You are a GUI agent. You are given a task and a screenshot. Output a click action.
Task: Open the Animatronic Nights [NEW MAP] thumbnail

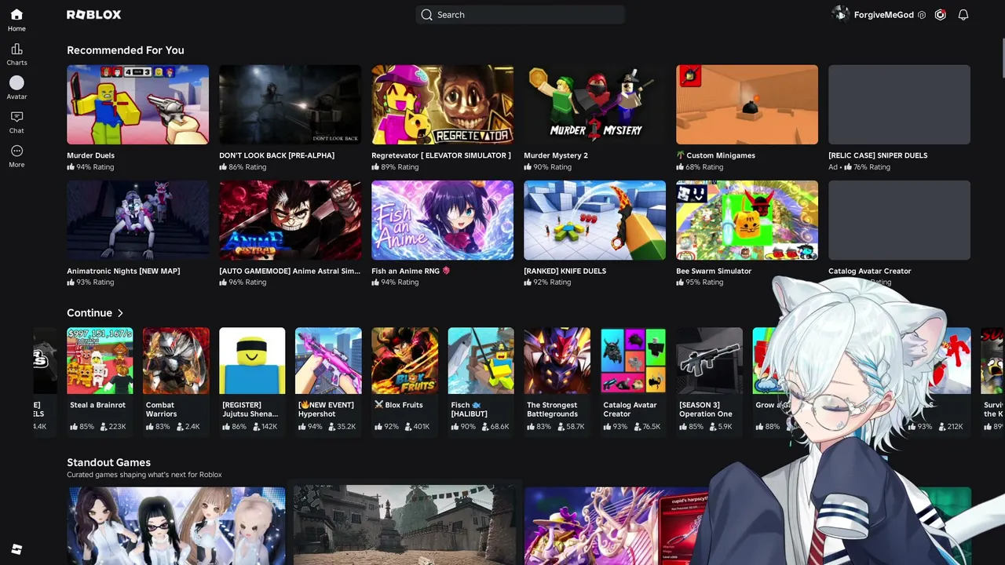tap(137, 221)
